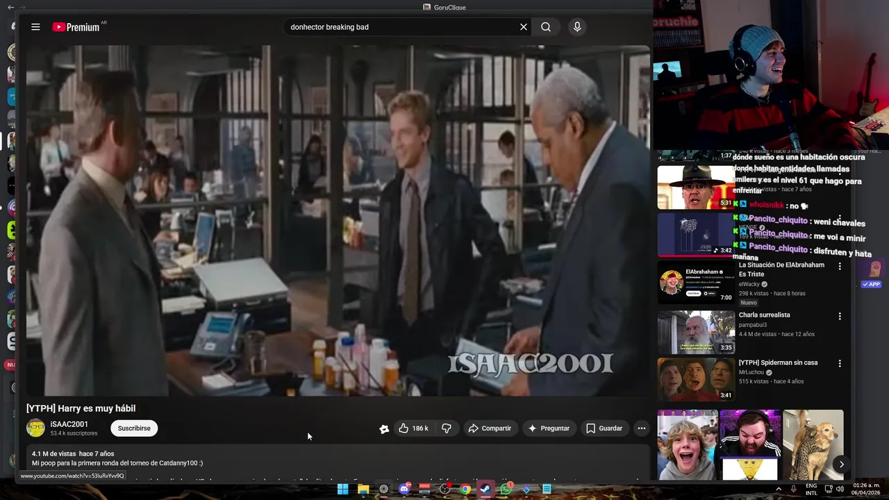The height and width of the screenshot is (500, 889).
Task: Open File Explorer from the taskbar
Action: (x=363, y=489)
